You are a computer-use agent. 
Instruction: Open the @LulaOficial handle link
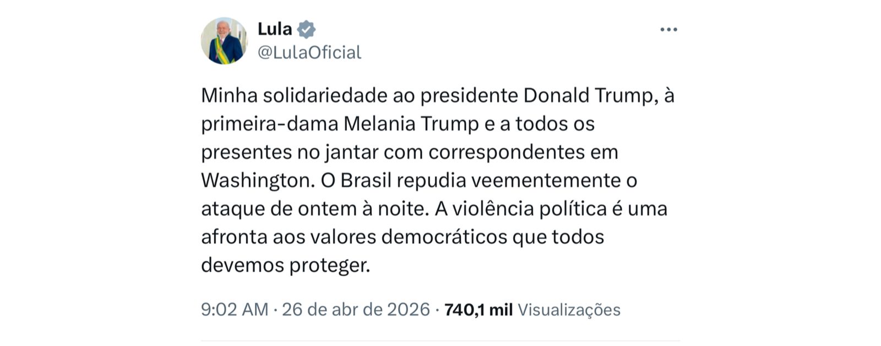309,52
